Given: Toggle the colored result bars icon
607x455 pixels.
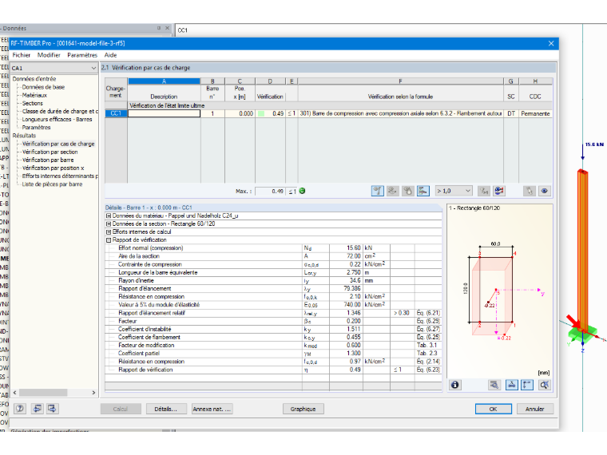Looking at the screenshot, I should [423, 191].
